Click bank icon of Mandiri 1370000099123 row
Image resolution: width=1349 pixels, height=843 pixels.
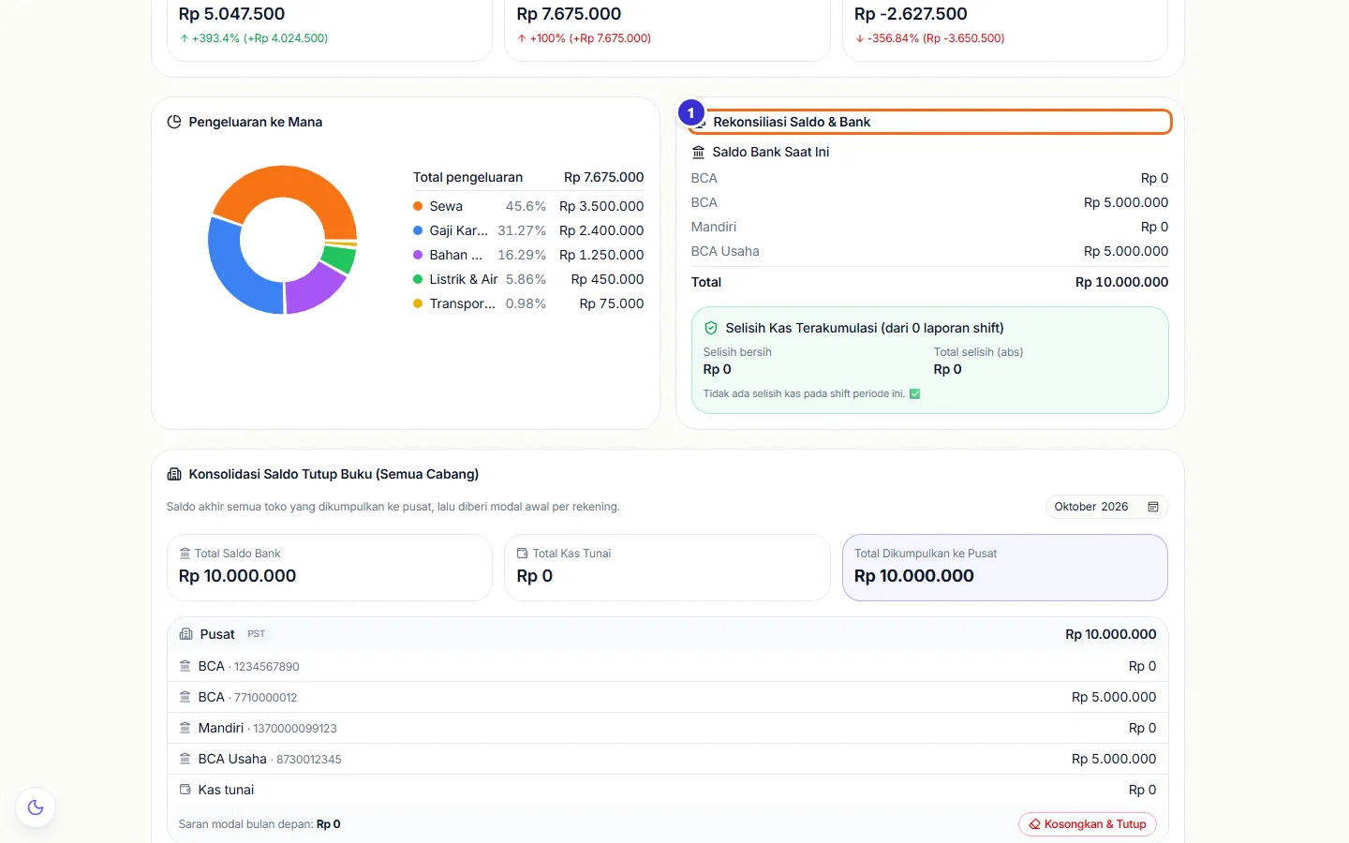point(185,728)
